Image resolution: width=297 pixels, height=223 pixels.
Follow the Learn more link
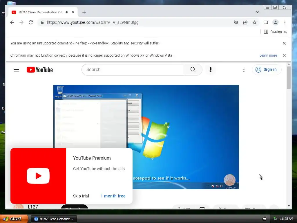(268, 55)
